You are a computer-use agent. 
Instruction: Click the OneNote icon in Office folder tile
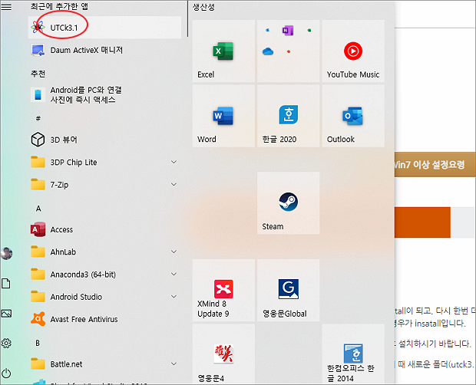coord(288,31)
